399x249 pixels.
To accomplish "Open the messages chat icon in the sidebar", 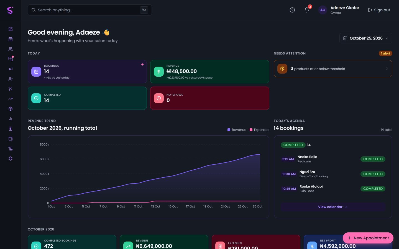I will coord(11,59).
